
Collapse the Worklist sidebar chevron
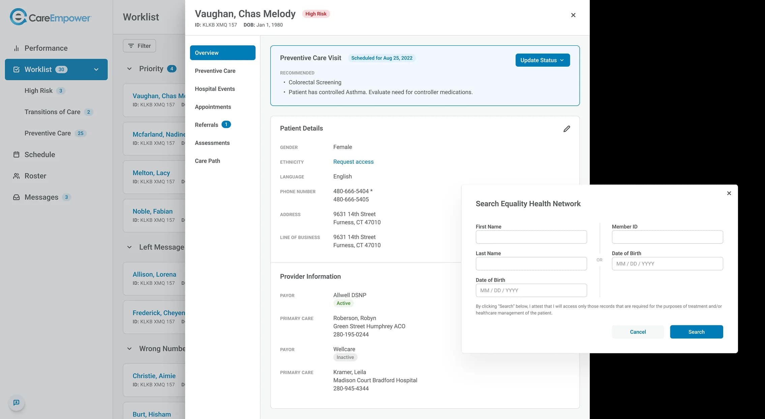click(96, 69)
